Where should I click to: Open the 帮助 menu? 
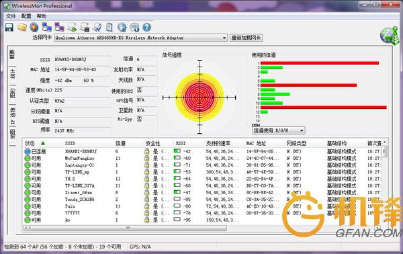pyautogui.click(x=42, y=16)
